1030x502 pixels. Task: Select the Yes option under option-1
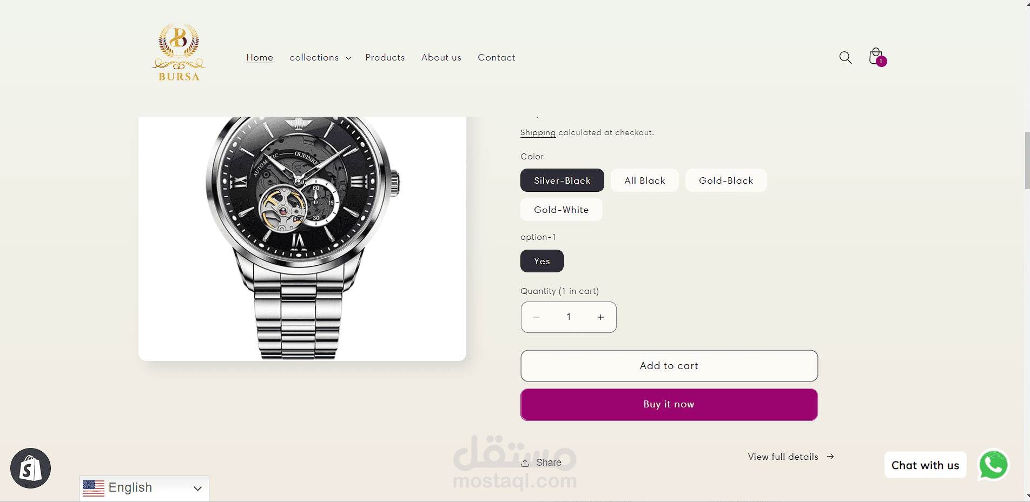542,261
